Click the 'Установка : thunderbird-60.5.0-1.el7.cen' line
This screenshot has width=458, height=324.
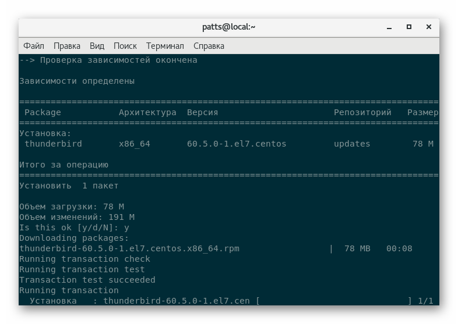[140, 301]
